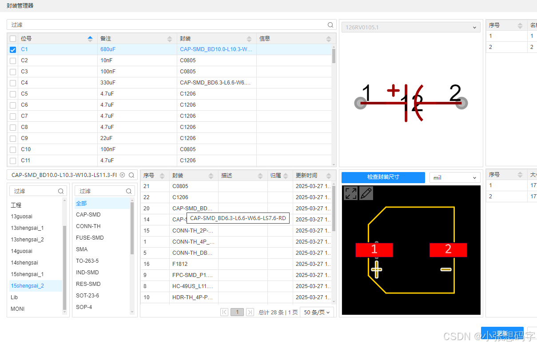Screen dimensions: 537x345
Task: Check the C6 row checkbox
Action: (x=13, y=105)
